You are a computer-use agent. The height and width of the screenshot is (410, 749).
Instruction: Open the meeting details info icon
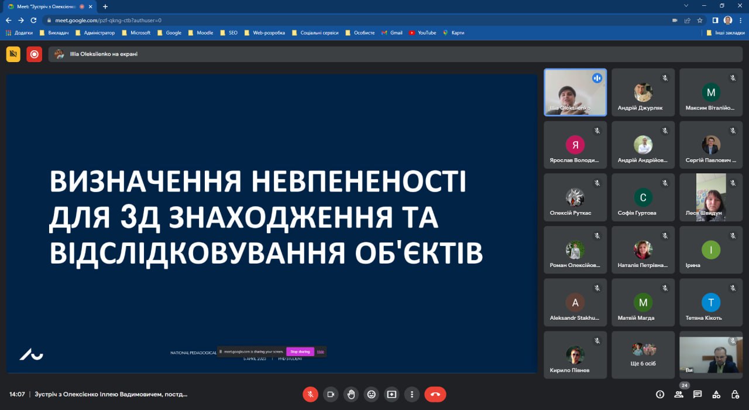click(x=660, y=394)
